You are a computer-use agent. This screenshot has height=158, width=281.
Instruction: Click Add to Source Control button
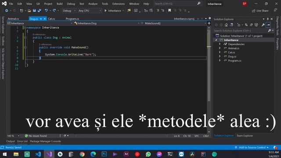[252, 147]
